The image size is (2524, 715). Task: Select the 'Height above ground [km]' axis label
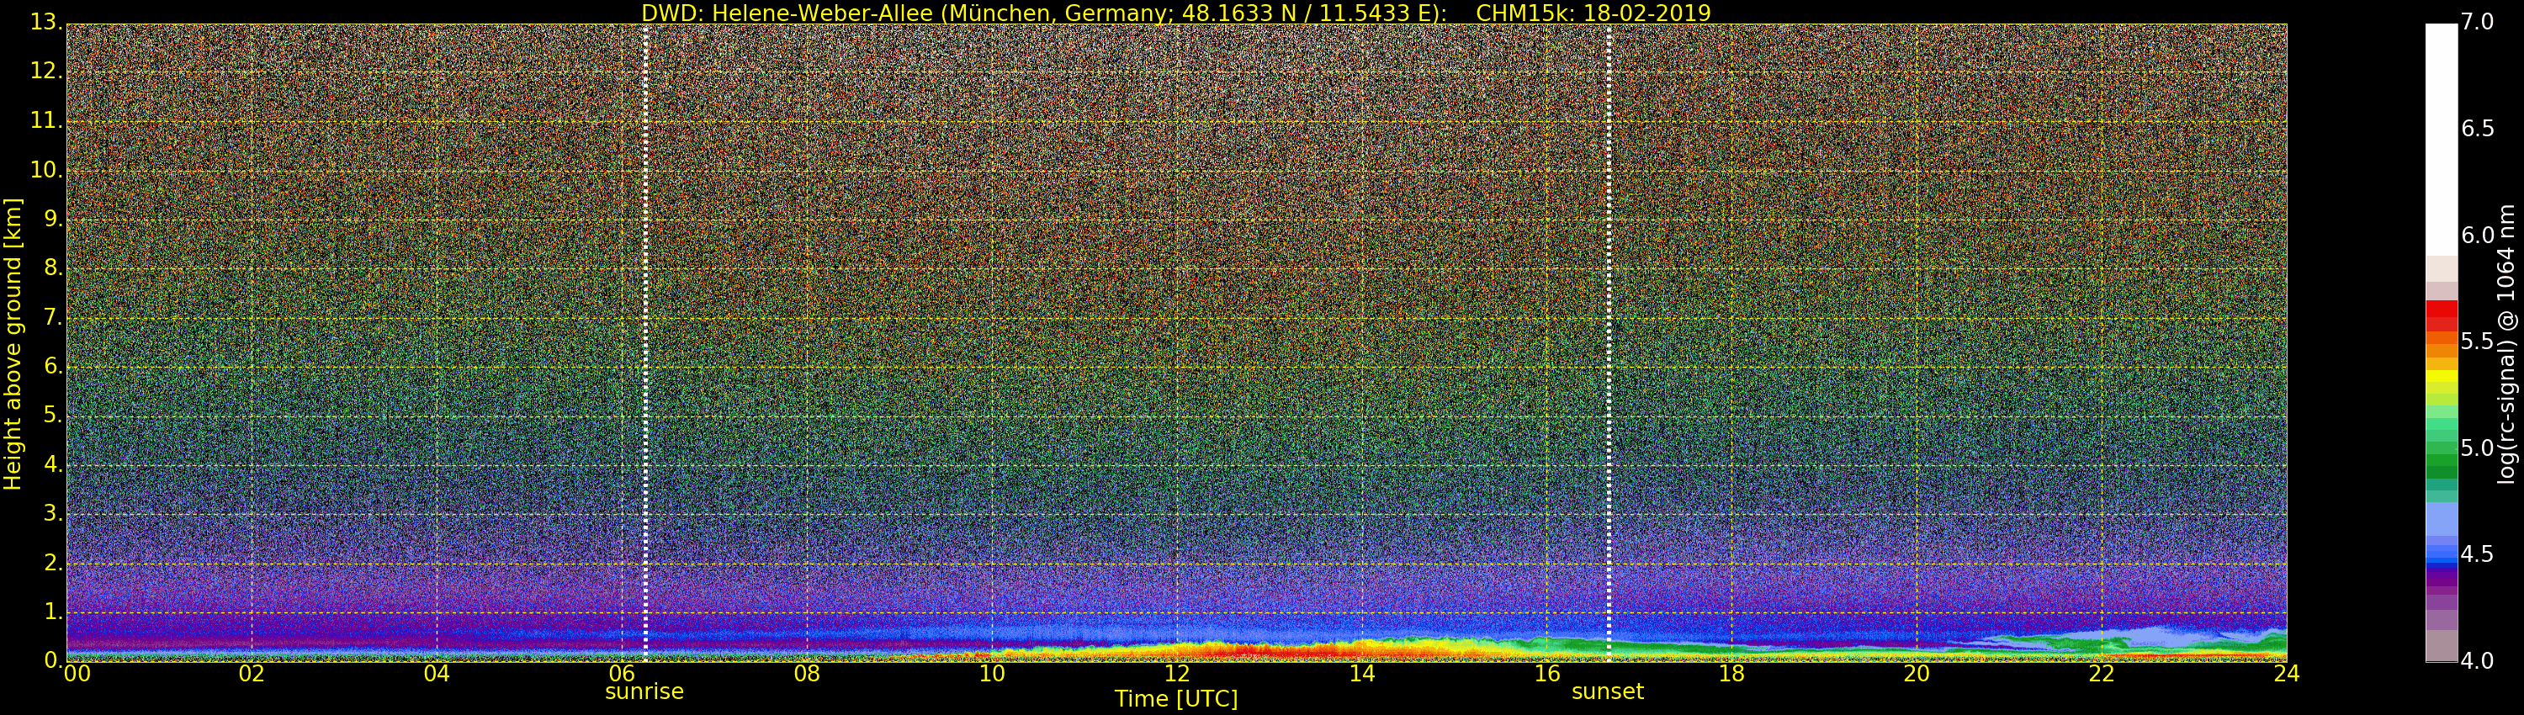point(13,344)
